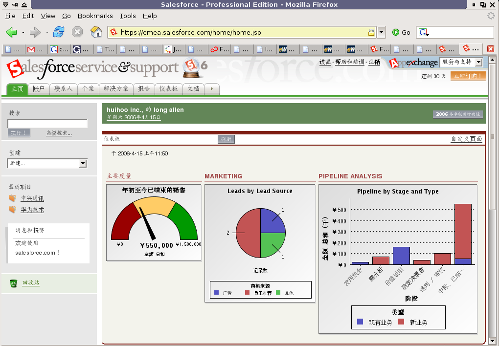This screenshot has height=346, width=499.
Task: Select the 帐户 accounts tab
Action: pyautogui.click(x=39, y=89)
